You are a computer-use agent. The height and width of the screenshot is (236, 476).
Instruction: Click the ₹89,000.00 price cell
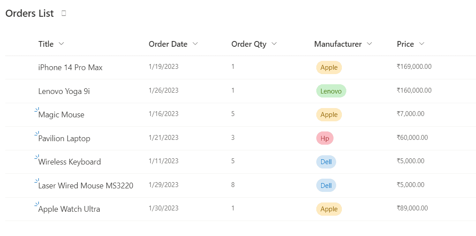pos(412,208)
